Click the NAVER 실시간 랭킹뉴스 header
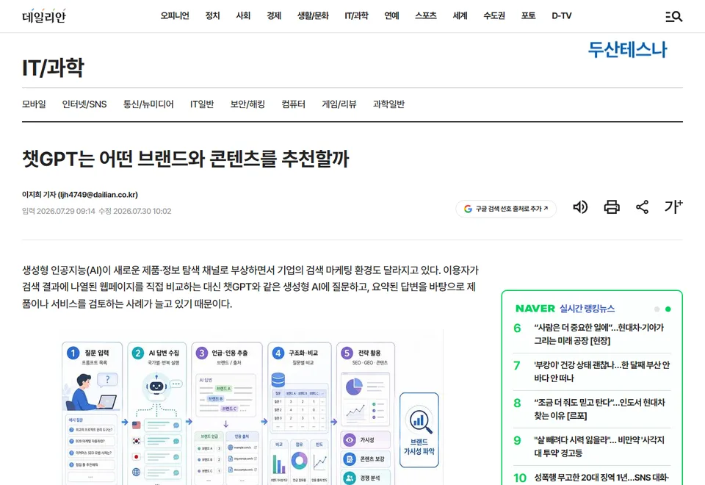Screen dimensions: 705x485 [565, 309]
